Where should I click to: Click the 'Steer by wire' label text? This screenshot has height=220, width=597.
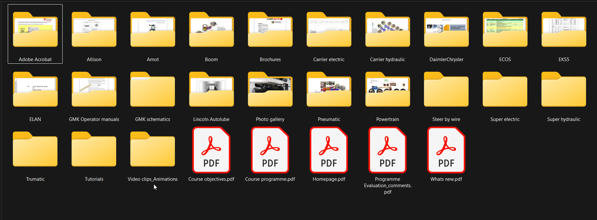(446, 119)
